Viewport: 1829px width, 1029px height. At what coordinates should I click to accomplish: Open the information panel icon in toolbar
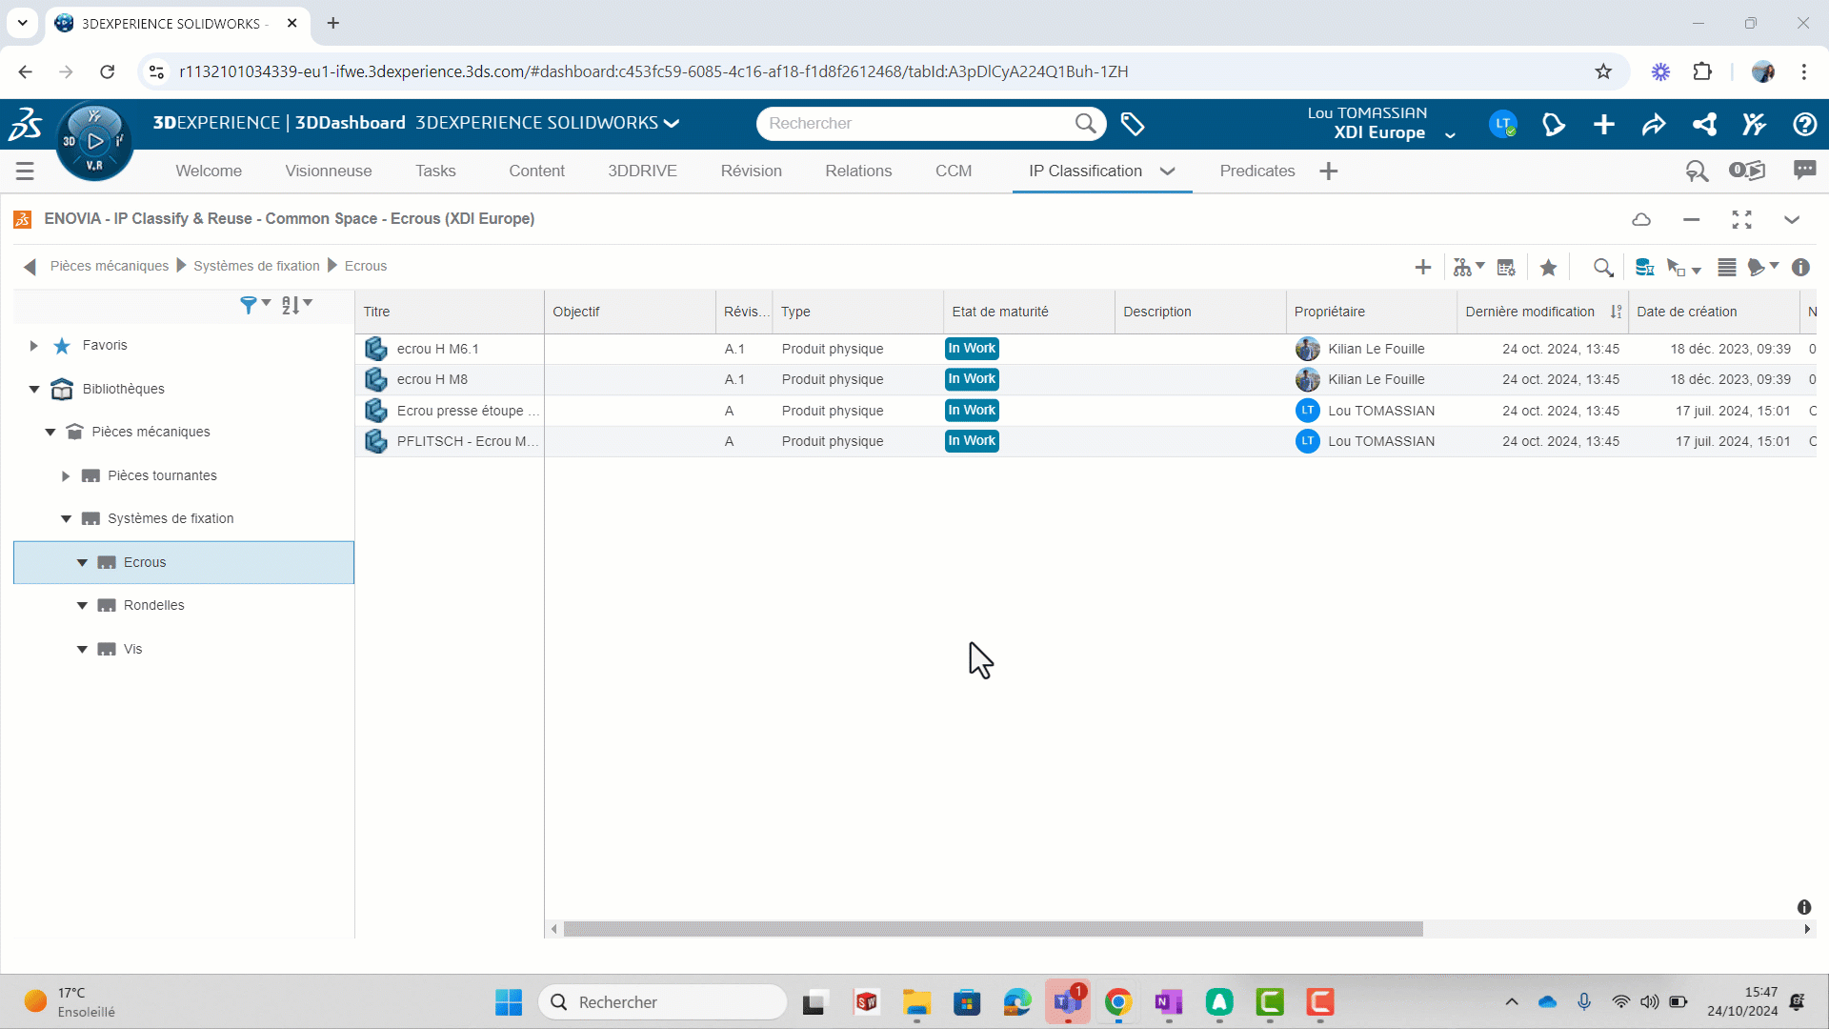tap(1800, 268)
